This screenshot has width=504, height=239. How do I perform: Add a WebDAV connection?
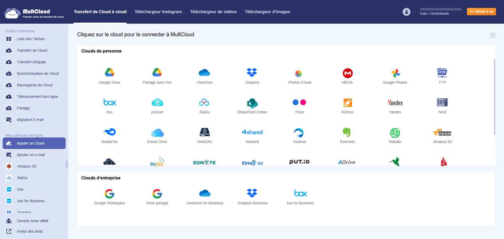[205, 132]
